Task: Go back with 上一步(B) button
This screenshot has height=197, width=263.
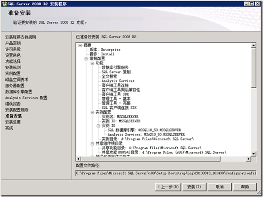Action: click(x=168, y=187)
